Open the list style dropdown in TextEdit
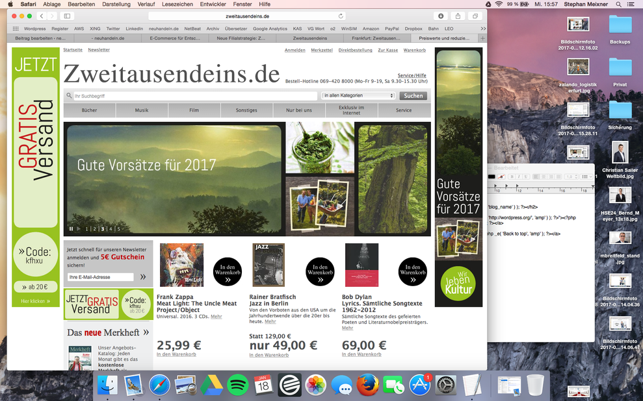The image size is (643, 401). [587, 176]
